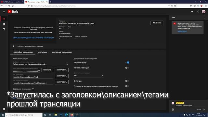Copy the stream key with Копировать
208x117 pixels.
pyautogui.click(x=61, y=70)
